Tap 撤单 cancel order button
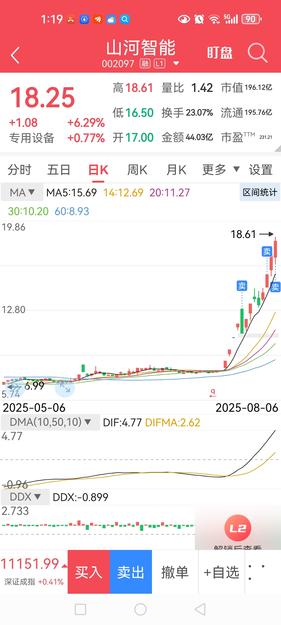 tap(175, 572)
